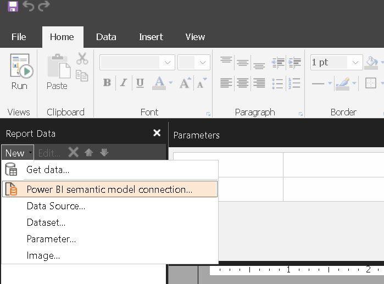Toggle Underline formatting
384x284 pixels.
(140, 83)
